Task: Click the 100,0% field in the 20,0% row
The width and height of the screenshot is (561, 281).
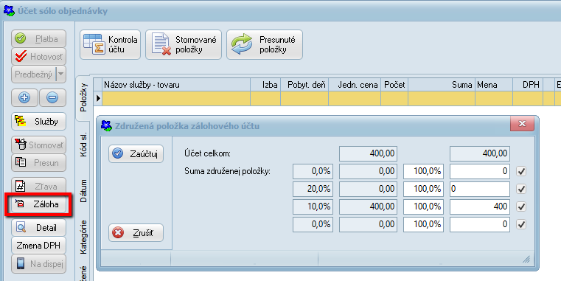Action: click(x=424, y=189)
